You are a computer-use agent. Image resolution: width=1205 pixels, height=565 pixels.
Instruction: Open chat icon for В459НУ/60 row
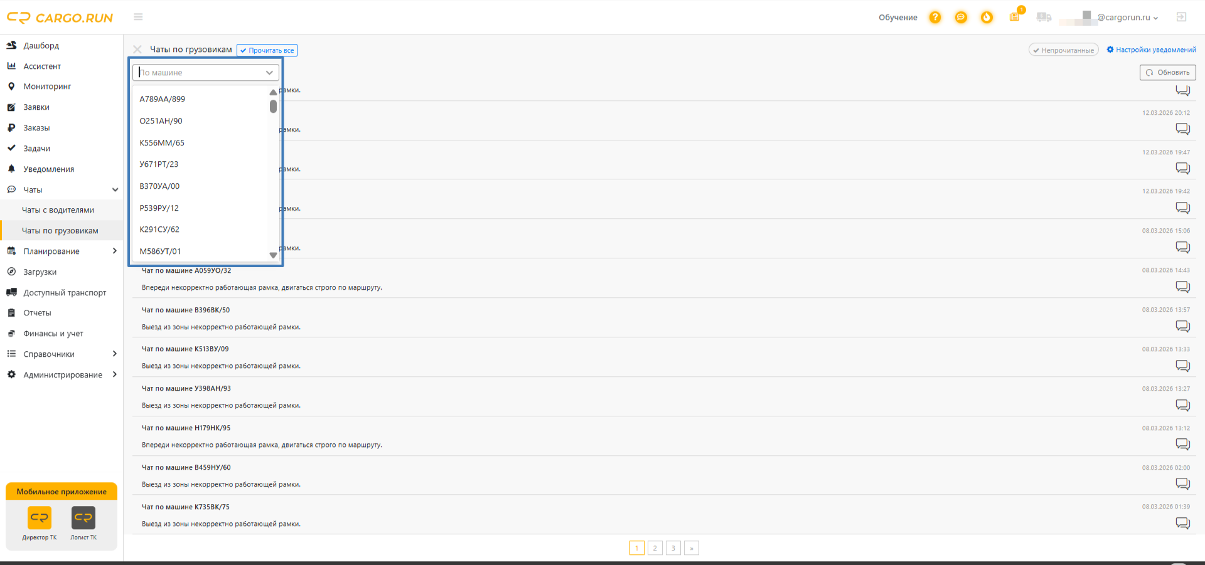(x=1182, y=483)
